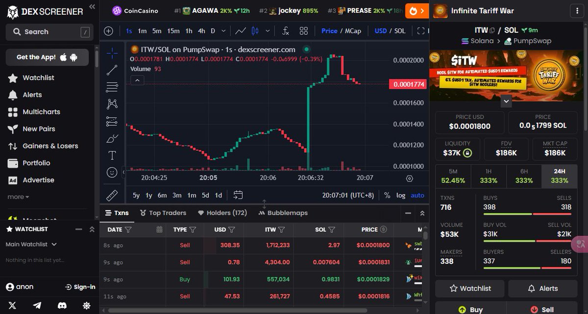Click the Buy Vol ratio bar
Screen dimensions: 588x314
coord(527,241)
